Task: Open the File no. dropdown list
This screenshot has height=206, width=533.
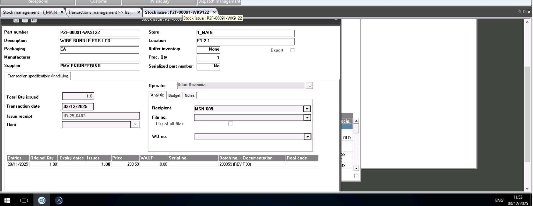Action: click(307, 118)
